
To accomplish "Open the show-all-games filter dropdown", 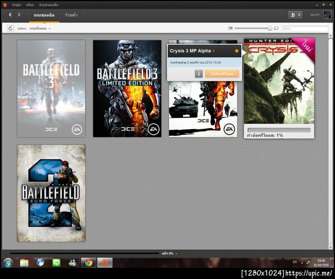I will pyautogui.click(x=40, y=29).
